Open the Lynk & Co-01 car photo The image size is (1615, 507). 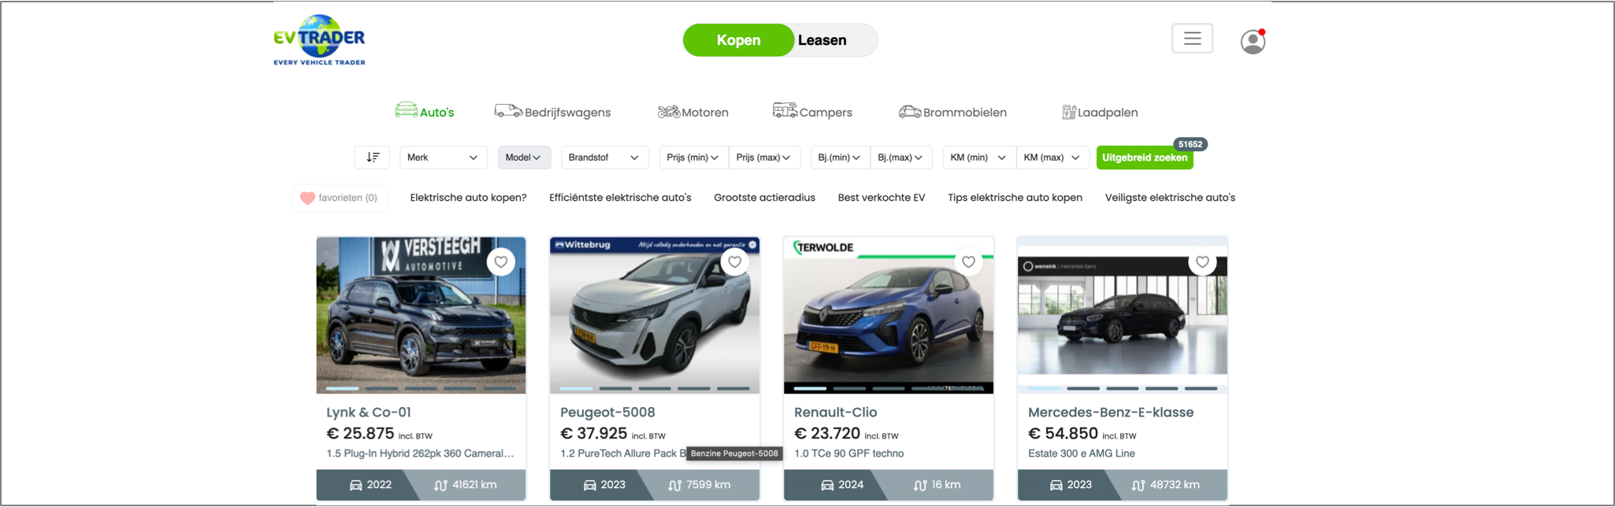point(421,315)
